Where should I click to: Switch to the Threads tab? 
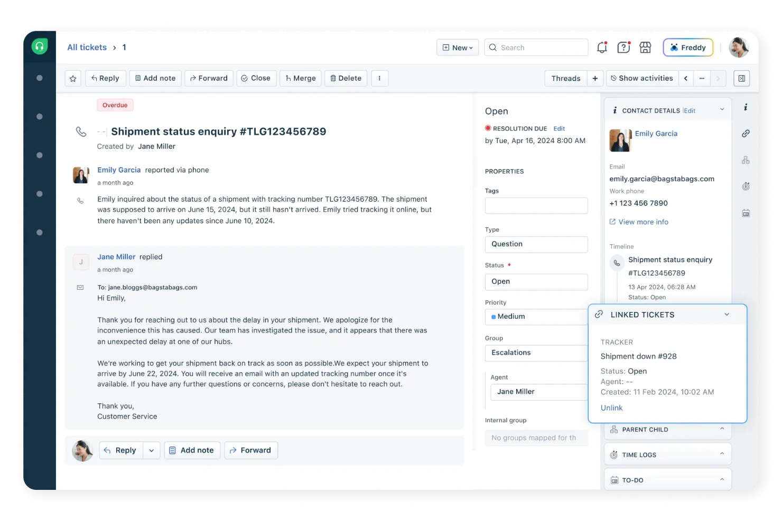tap(565, 78)
